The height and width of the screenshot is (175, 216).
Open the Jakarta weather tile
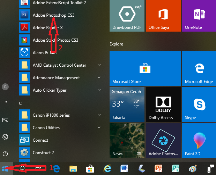coord(127,105)
